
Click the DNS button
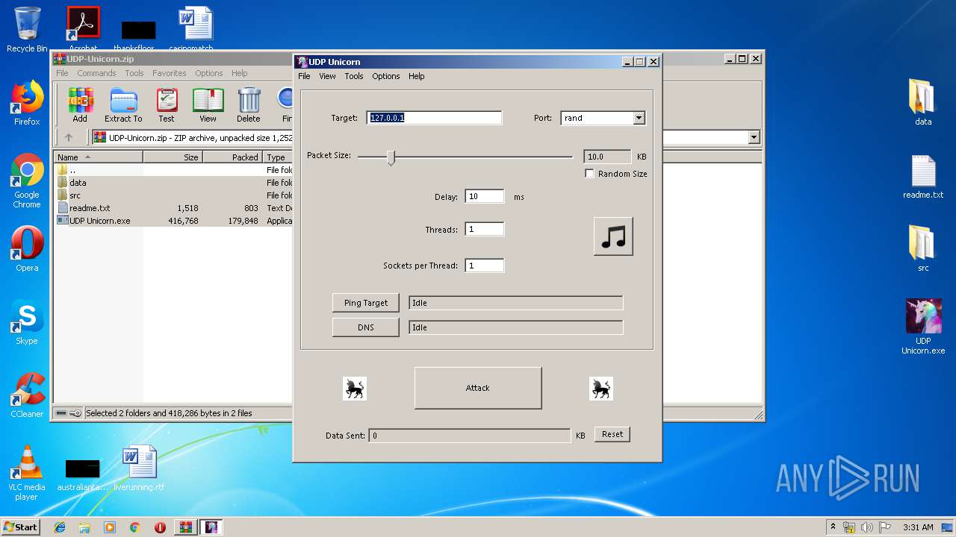(x=366, y=327)
